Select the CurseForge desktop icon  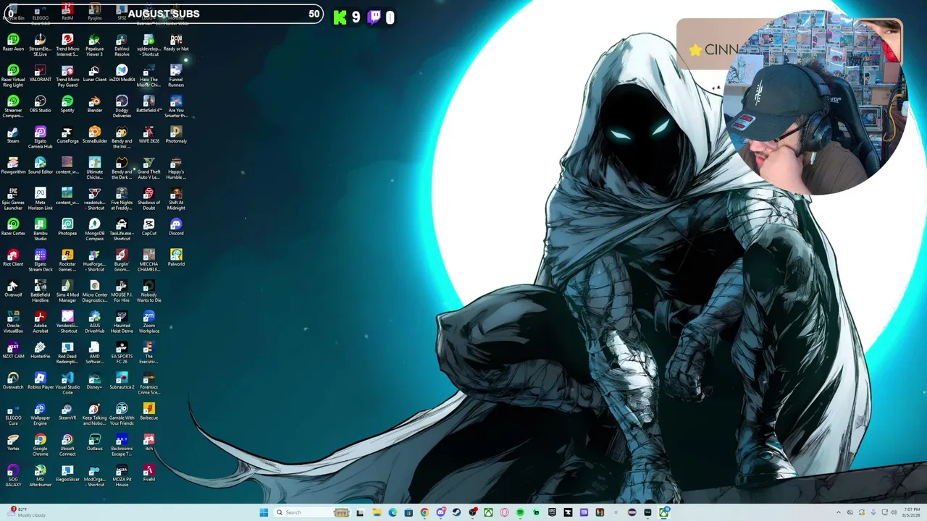[x=67, y=135]
